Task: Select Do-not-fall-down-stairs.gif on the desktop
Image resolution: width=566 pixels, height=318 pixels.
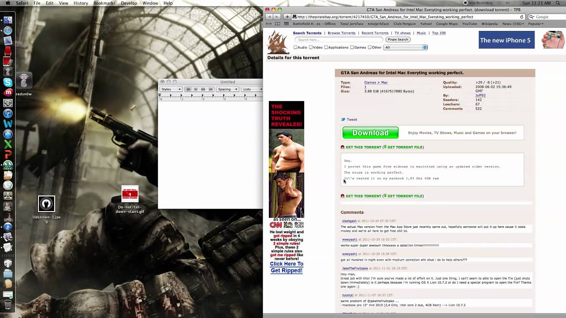Action: coord(130,200)
